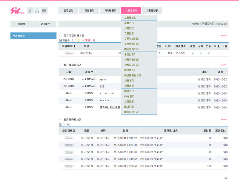Open MORE in the 최근포인트 section

(x=224, y=119)
